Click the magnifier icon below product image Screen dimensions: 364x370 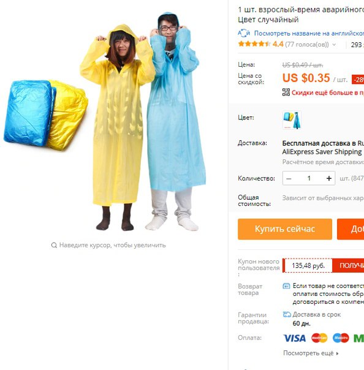pos(54,245)
